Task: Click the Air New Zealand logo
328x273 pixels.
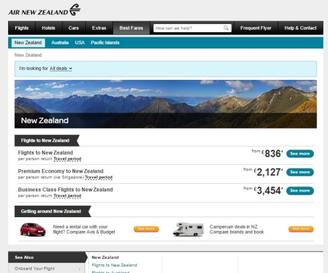Action: pos(44,10)
